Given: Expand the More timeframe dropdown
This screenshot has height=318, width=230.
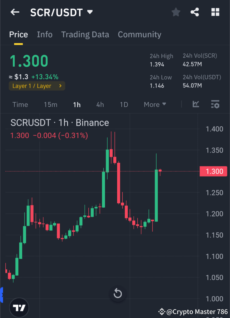Looking at the screenshot, I should pos(155,104).
